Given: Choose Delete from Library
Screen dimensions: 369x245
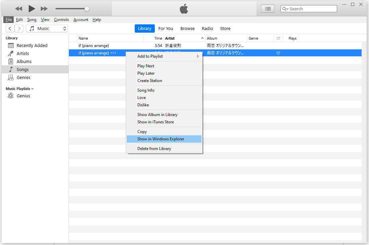Looking at the screenshot, I should (x=164, y=149).
